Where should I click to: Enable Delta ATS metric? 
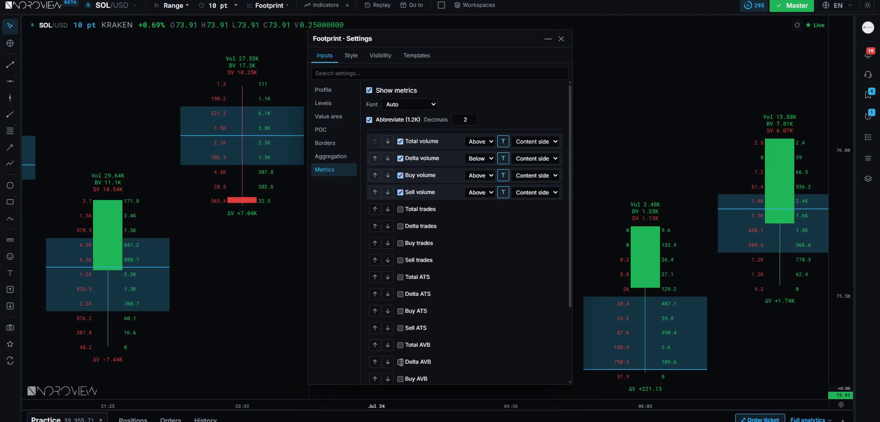pos(401,294)
